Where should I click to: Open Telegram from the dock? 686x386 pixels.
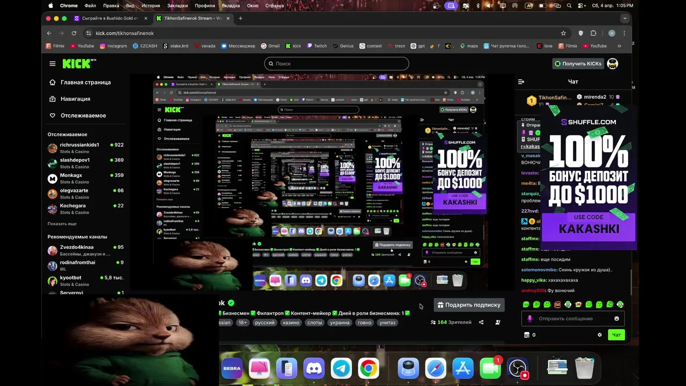coord(341,368)
